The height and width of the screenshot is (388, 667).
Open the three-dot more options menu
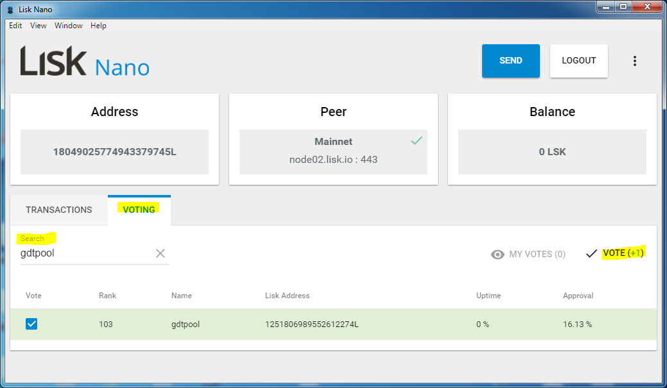(x=635, y=61)
